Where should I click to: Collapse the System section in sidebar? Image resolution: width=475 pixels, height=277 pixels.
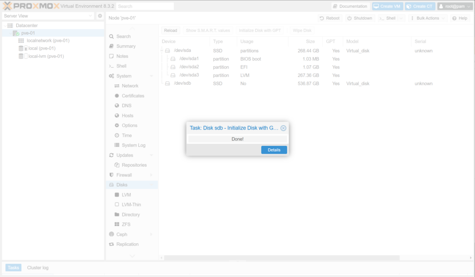point(152,76)
